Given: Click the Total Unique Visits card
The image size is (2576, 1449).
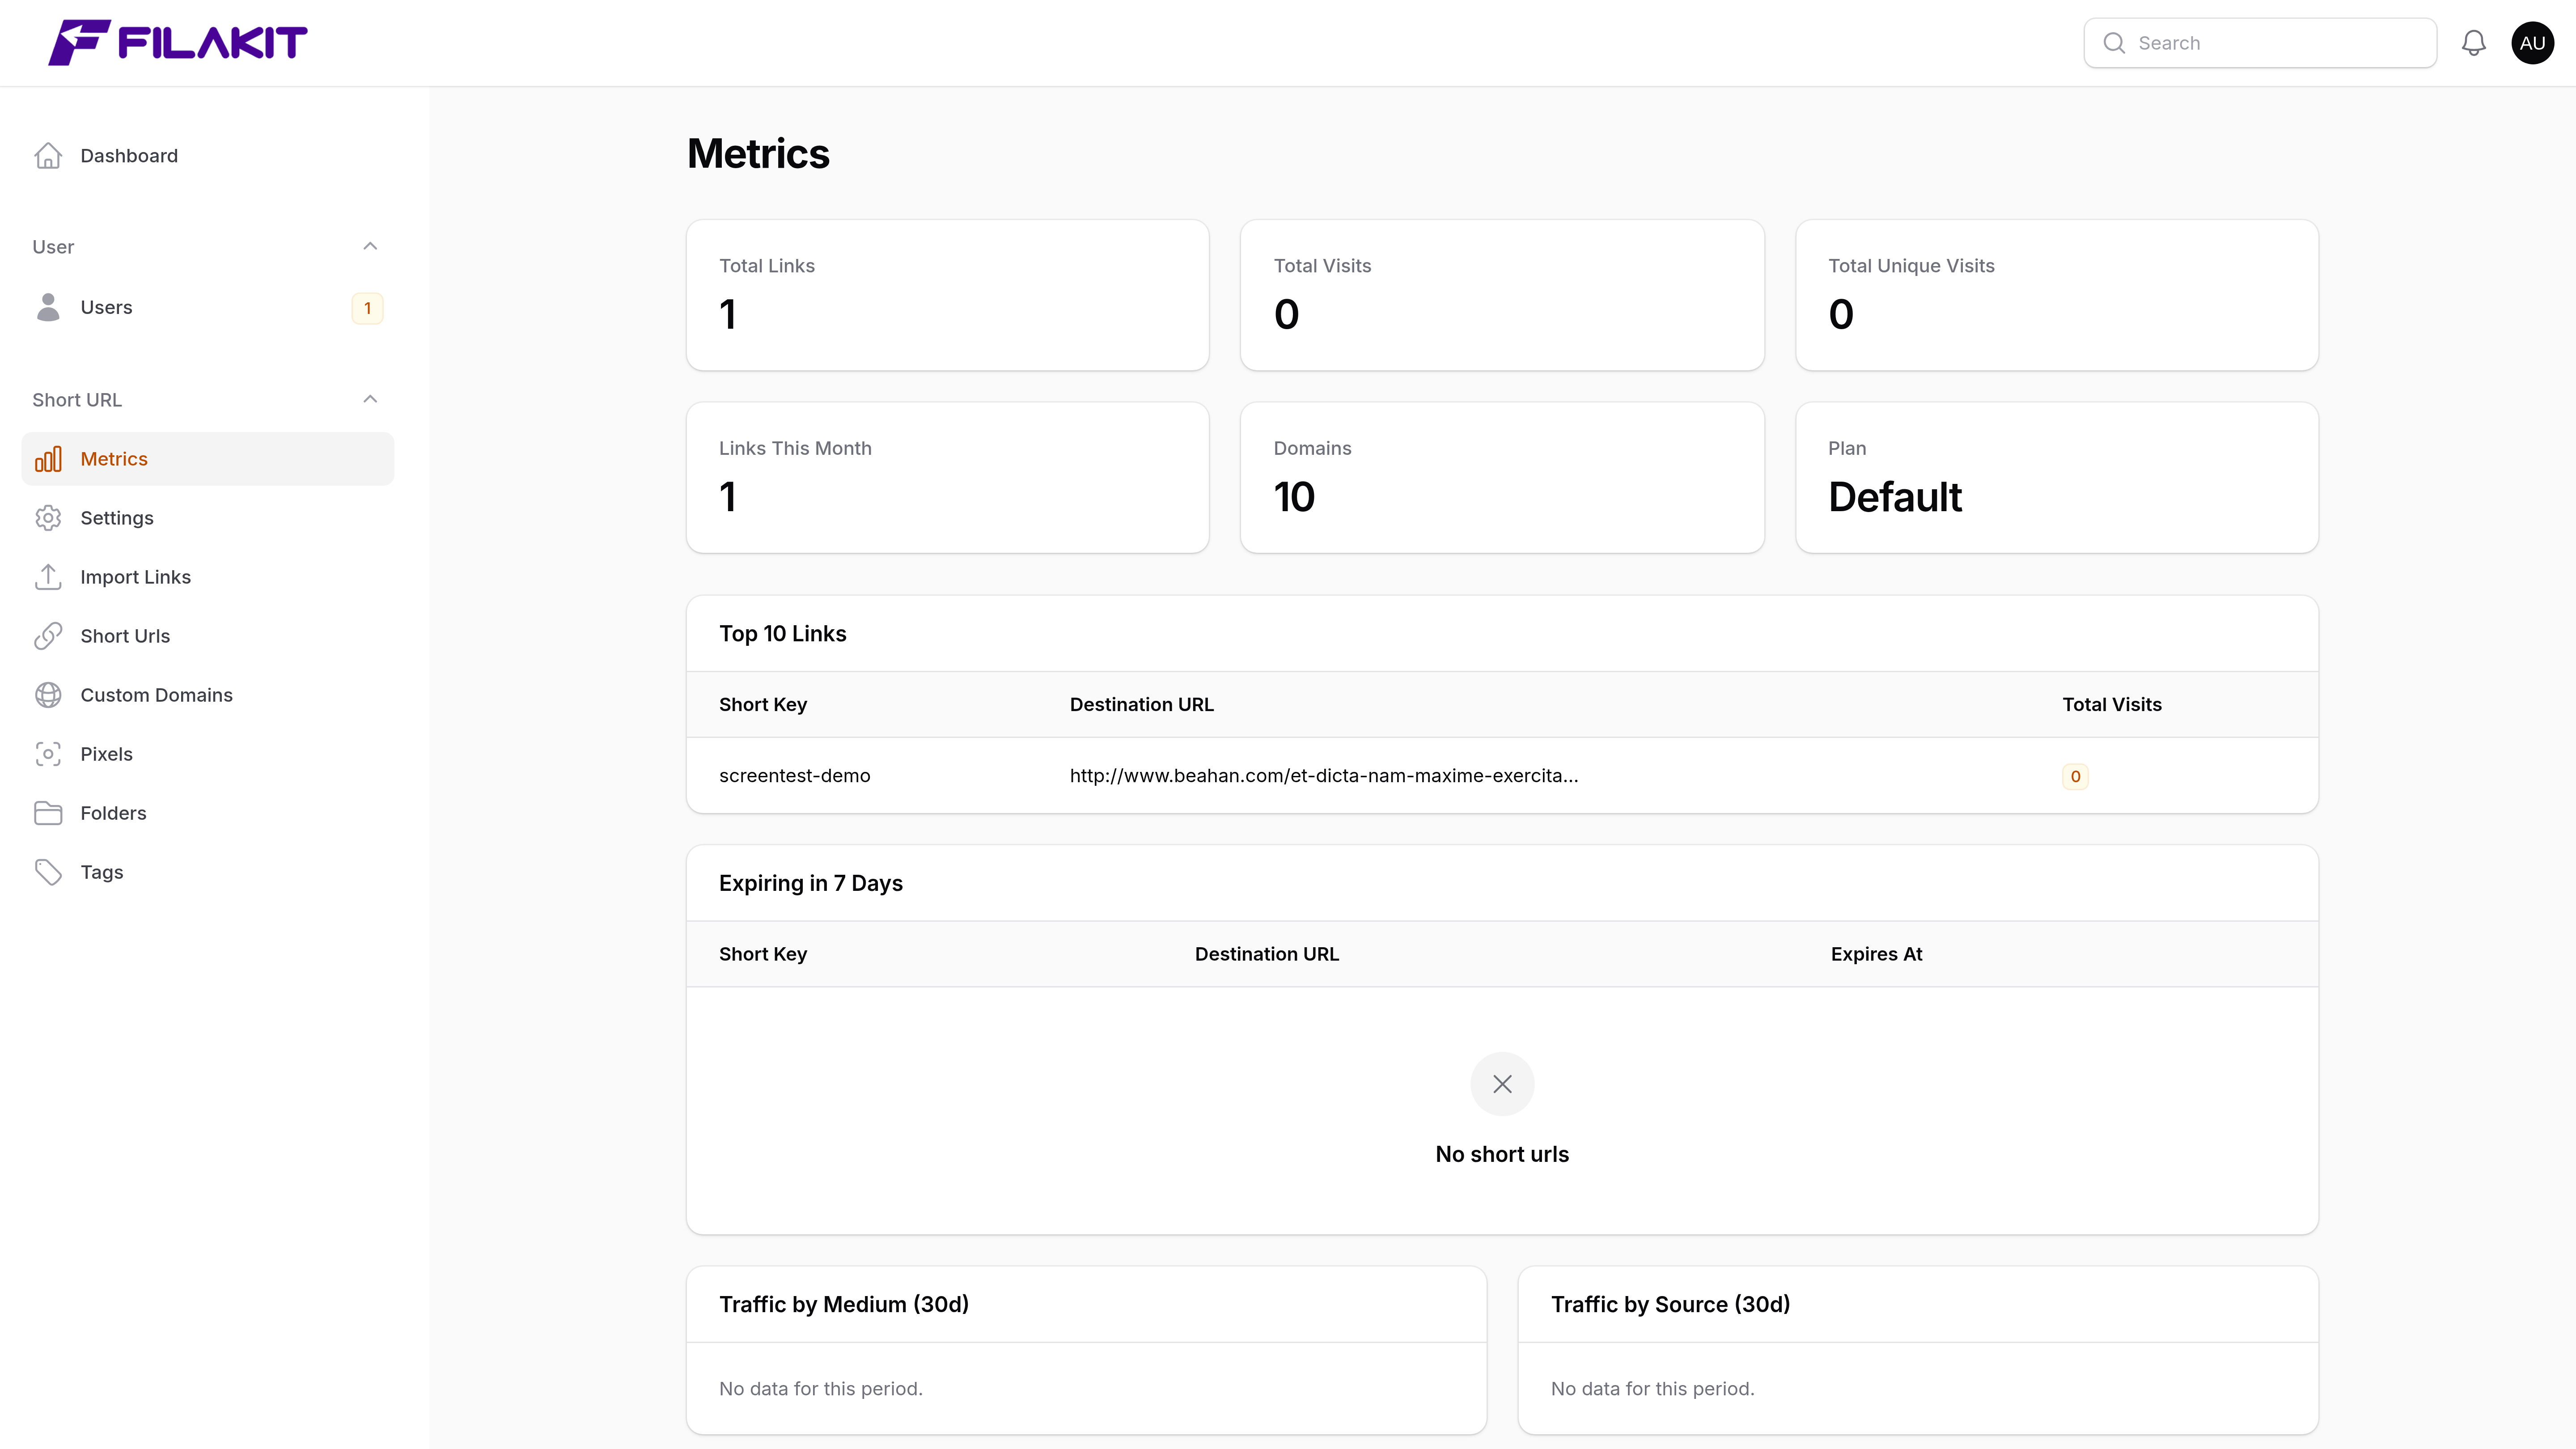Looking at the screenshot, I should pos(2057,295).
